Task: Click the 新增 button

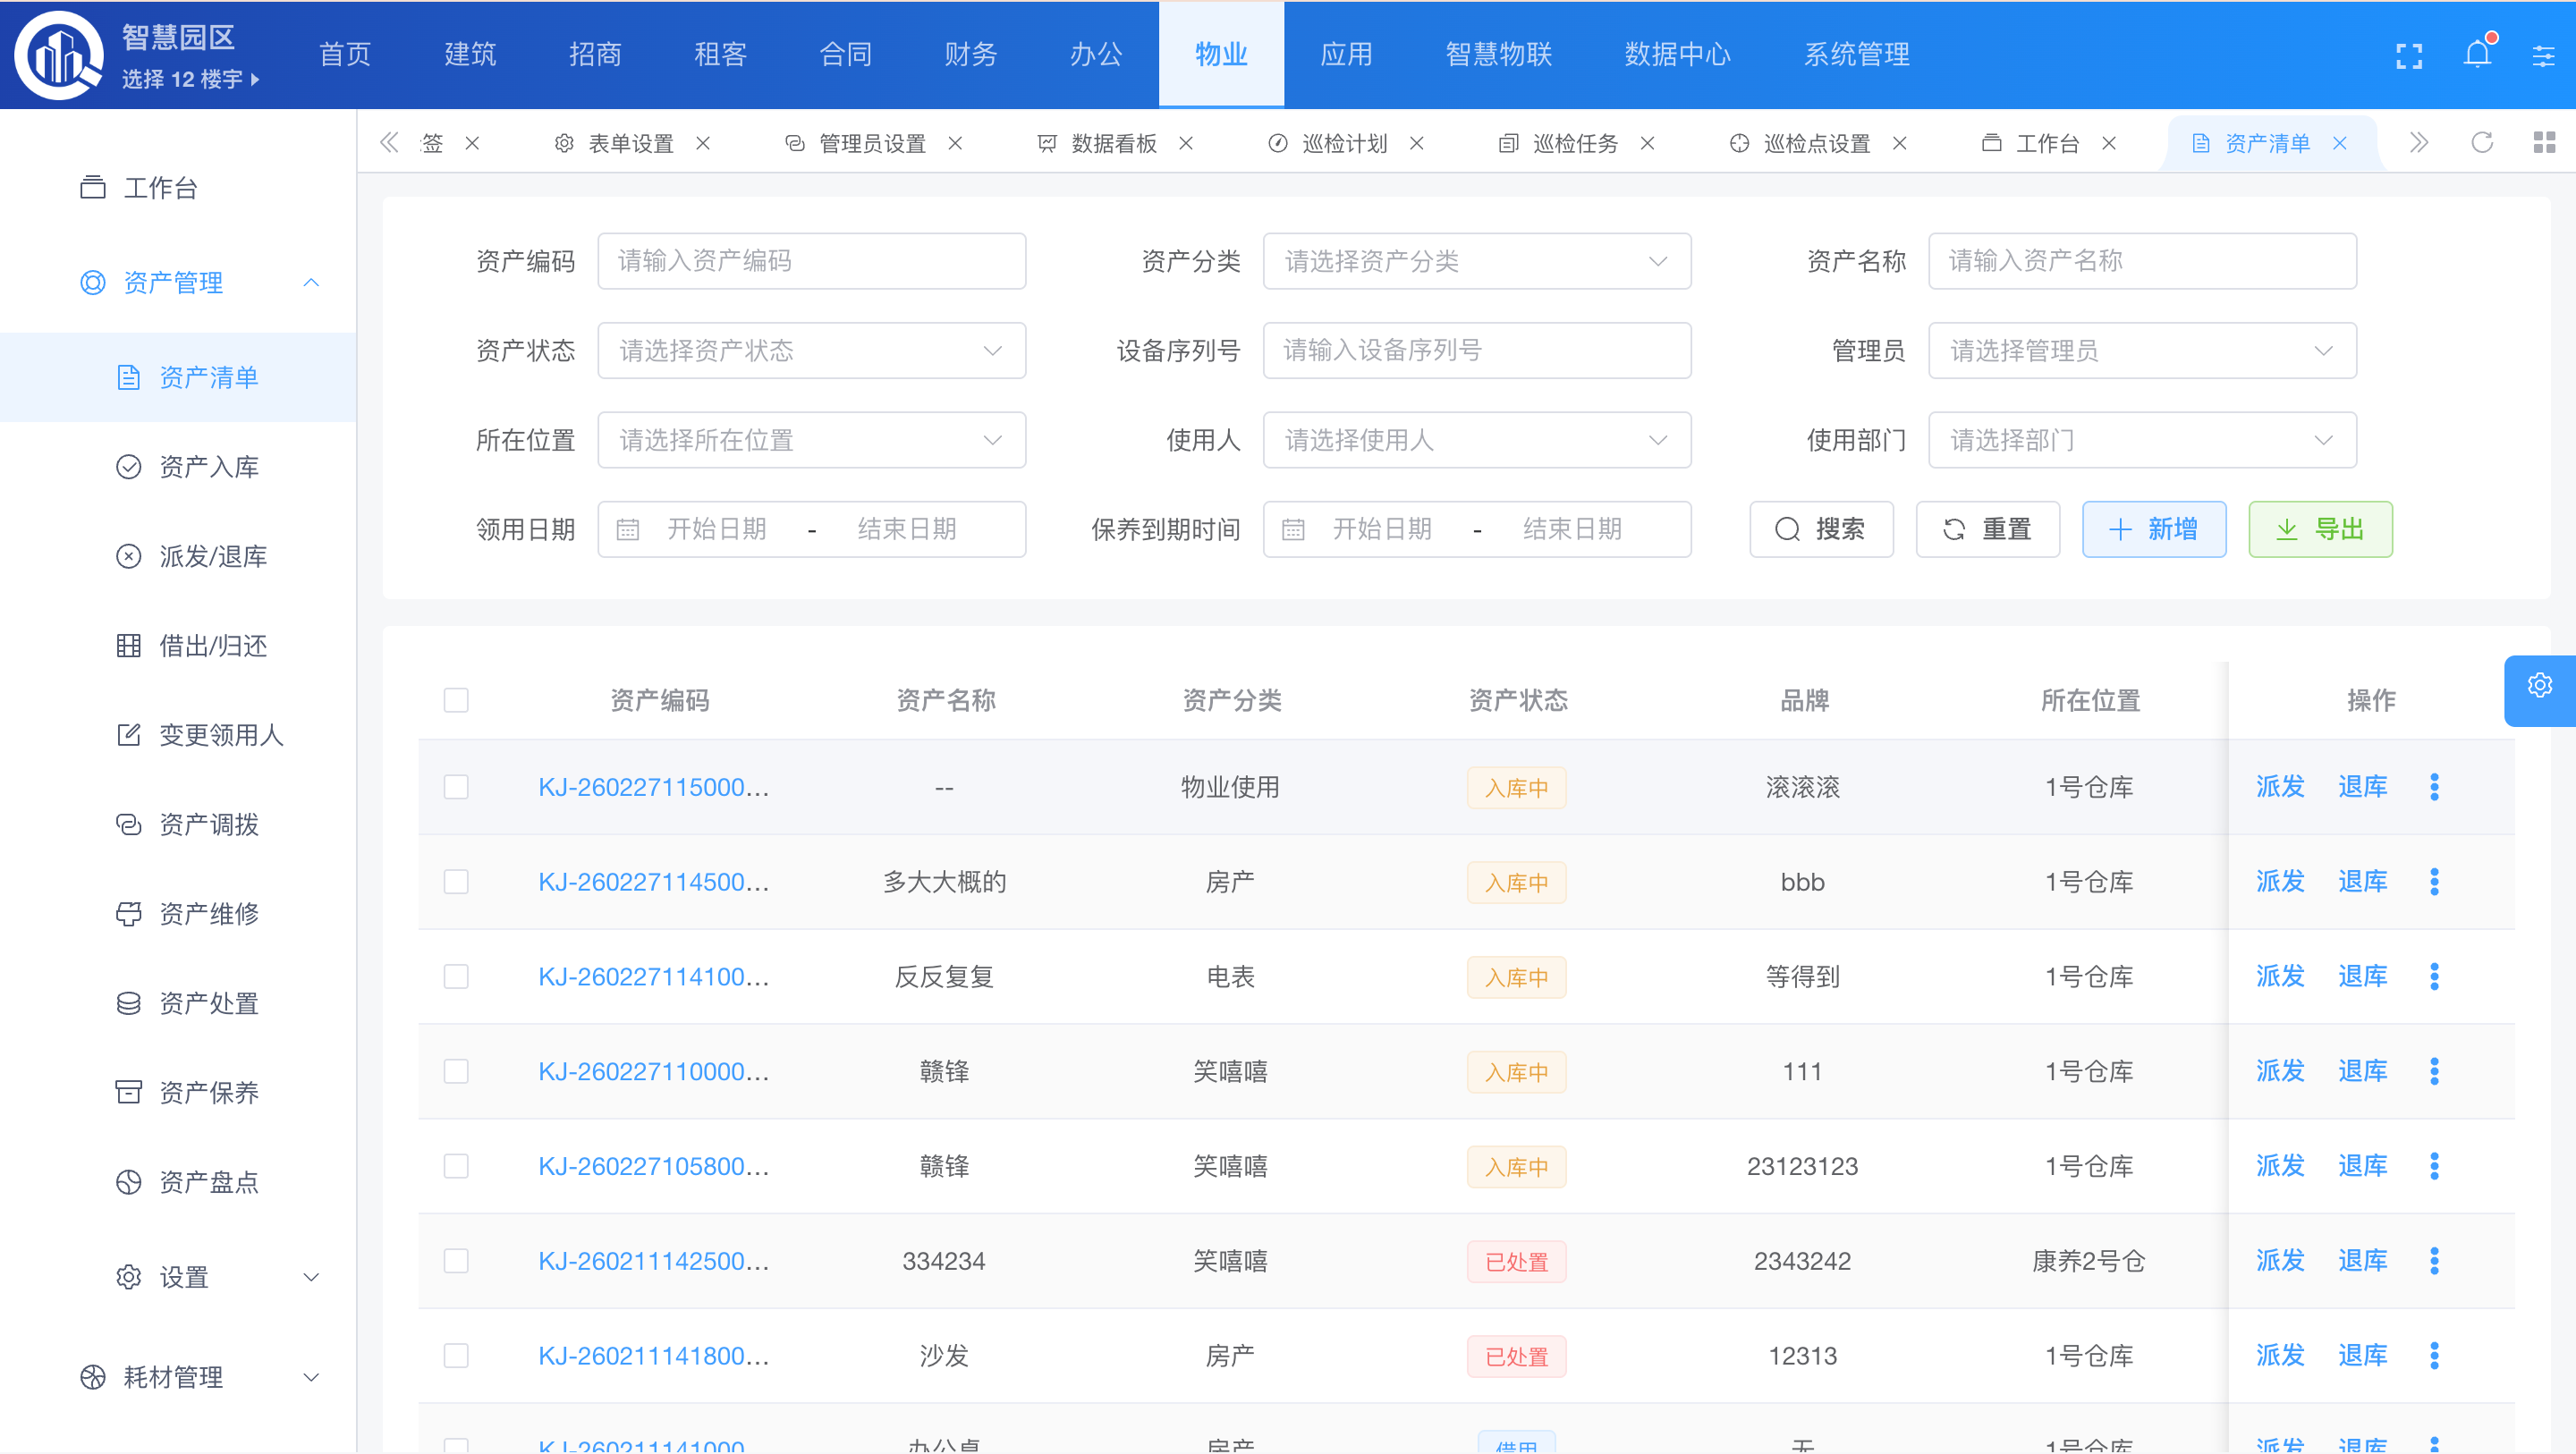Action: click(2153, 529)
